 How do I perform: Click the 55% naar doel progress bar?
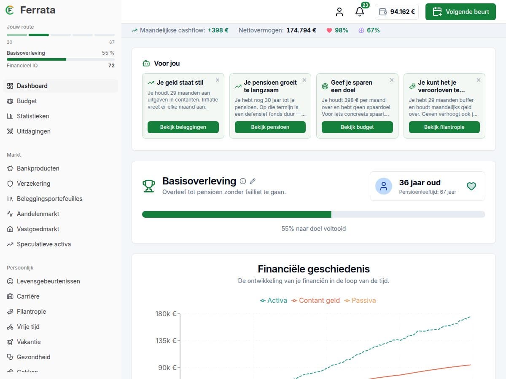click(314, 214)
